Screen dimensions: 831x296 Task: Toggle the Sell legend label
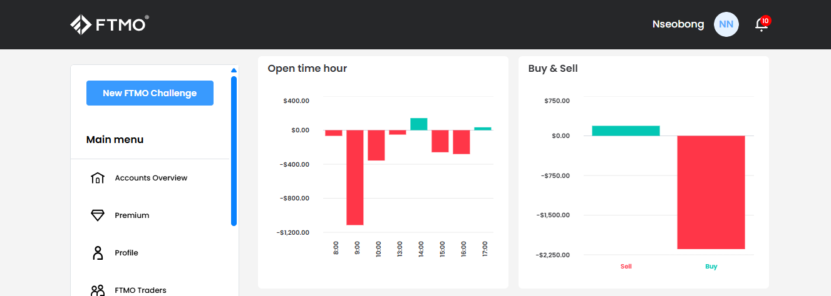click(626, 266)
